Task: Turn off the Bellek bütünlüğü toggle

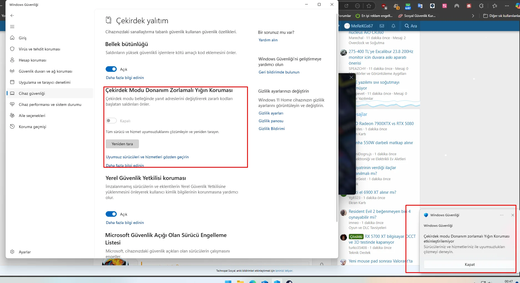Action: click(111, 69)
